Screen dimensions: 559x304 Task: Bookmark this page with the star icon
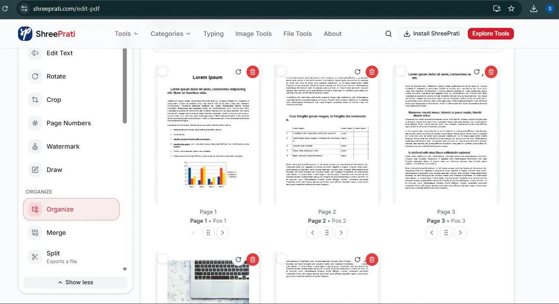511,9
